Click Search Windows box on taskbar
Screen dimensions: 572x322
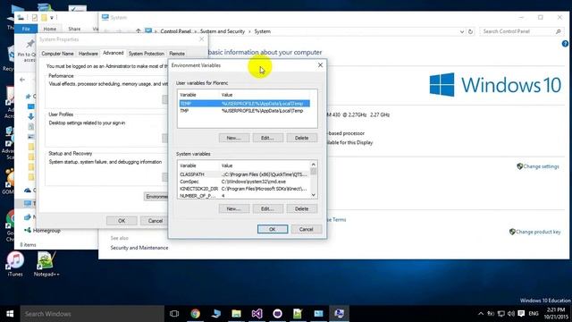click(x=92, y=314)
